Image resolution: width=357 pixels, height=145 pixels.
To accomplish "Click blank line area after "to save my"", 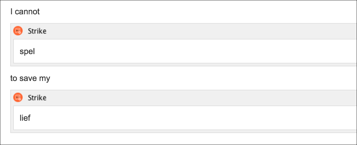I will click(203, 79).
